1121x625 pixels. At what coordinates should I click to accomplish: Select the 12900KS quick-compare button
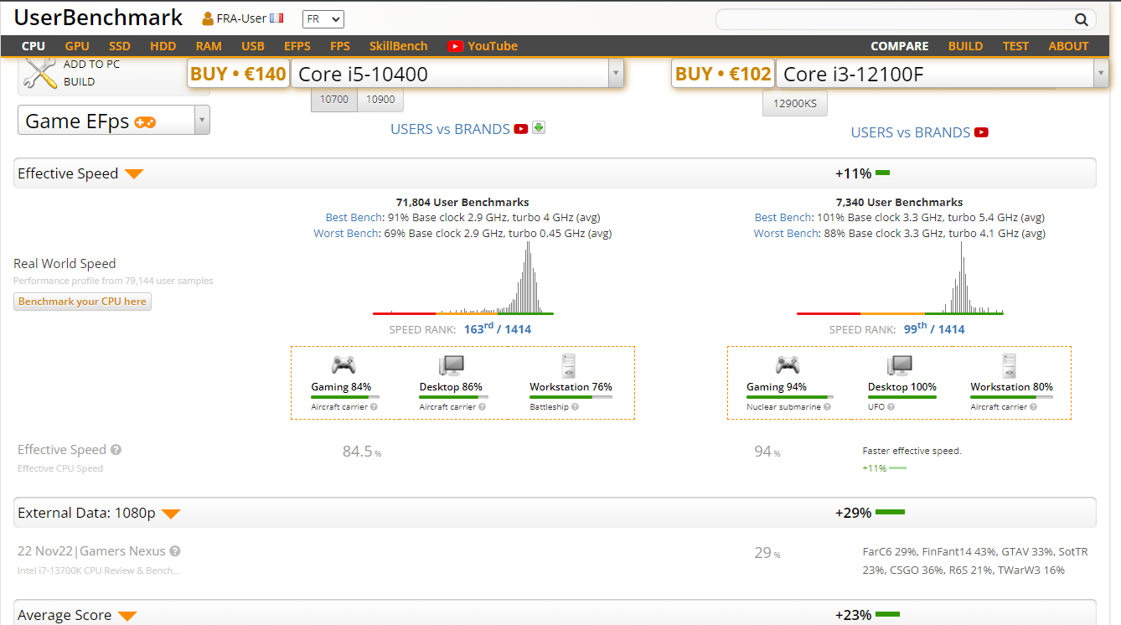tap(794, 104)
